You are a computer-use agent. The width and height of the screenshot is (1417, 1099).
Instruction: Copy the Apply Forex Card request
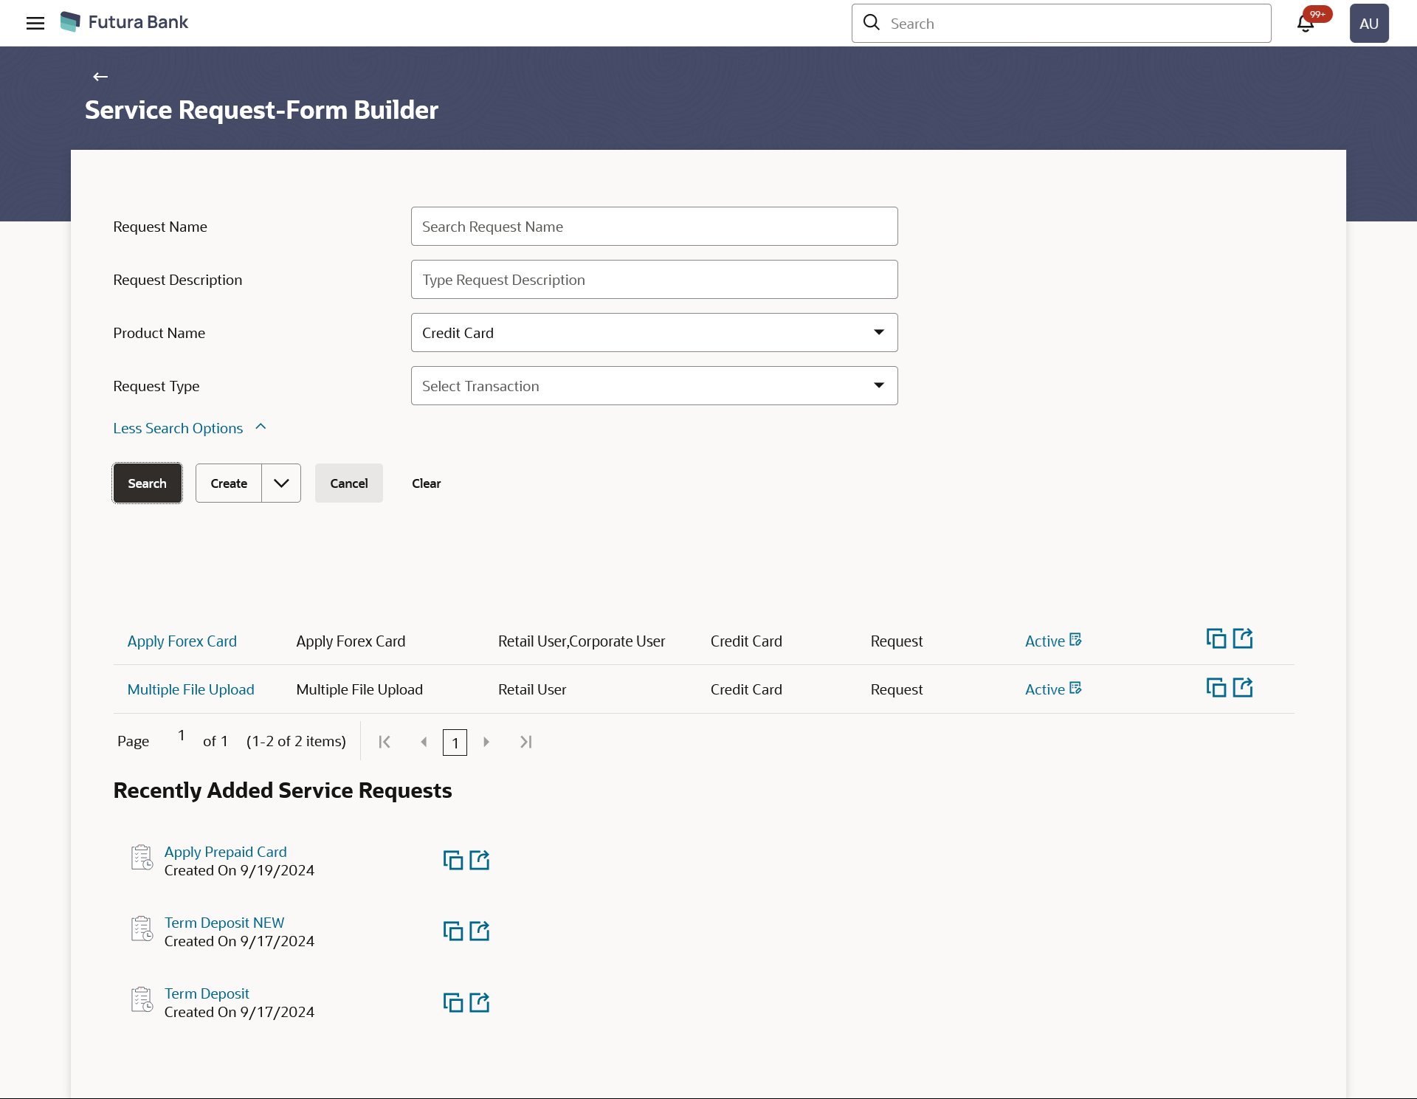(x=1216, y=639)
